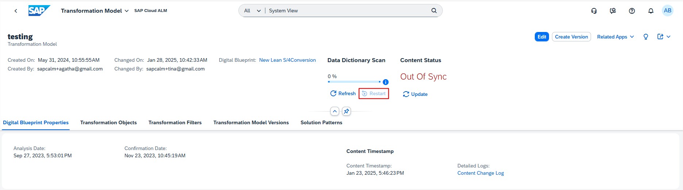Click the Data Dictionary Scan progress bar

click(354, 82)
